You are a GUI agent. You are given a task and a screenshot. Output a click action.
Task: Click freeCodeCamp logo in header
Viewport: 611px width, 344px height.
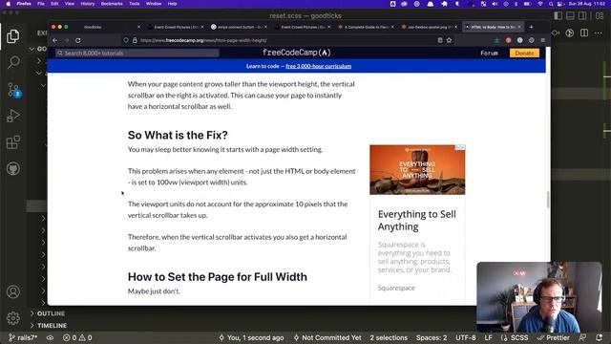pos(297,53)
